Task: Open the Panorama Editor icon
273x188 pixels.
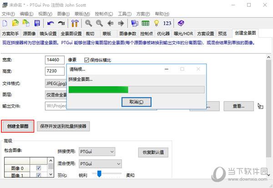Action: [135, 23]
